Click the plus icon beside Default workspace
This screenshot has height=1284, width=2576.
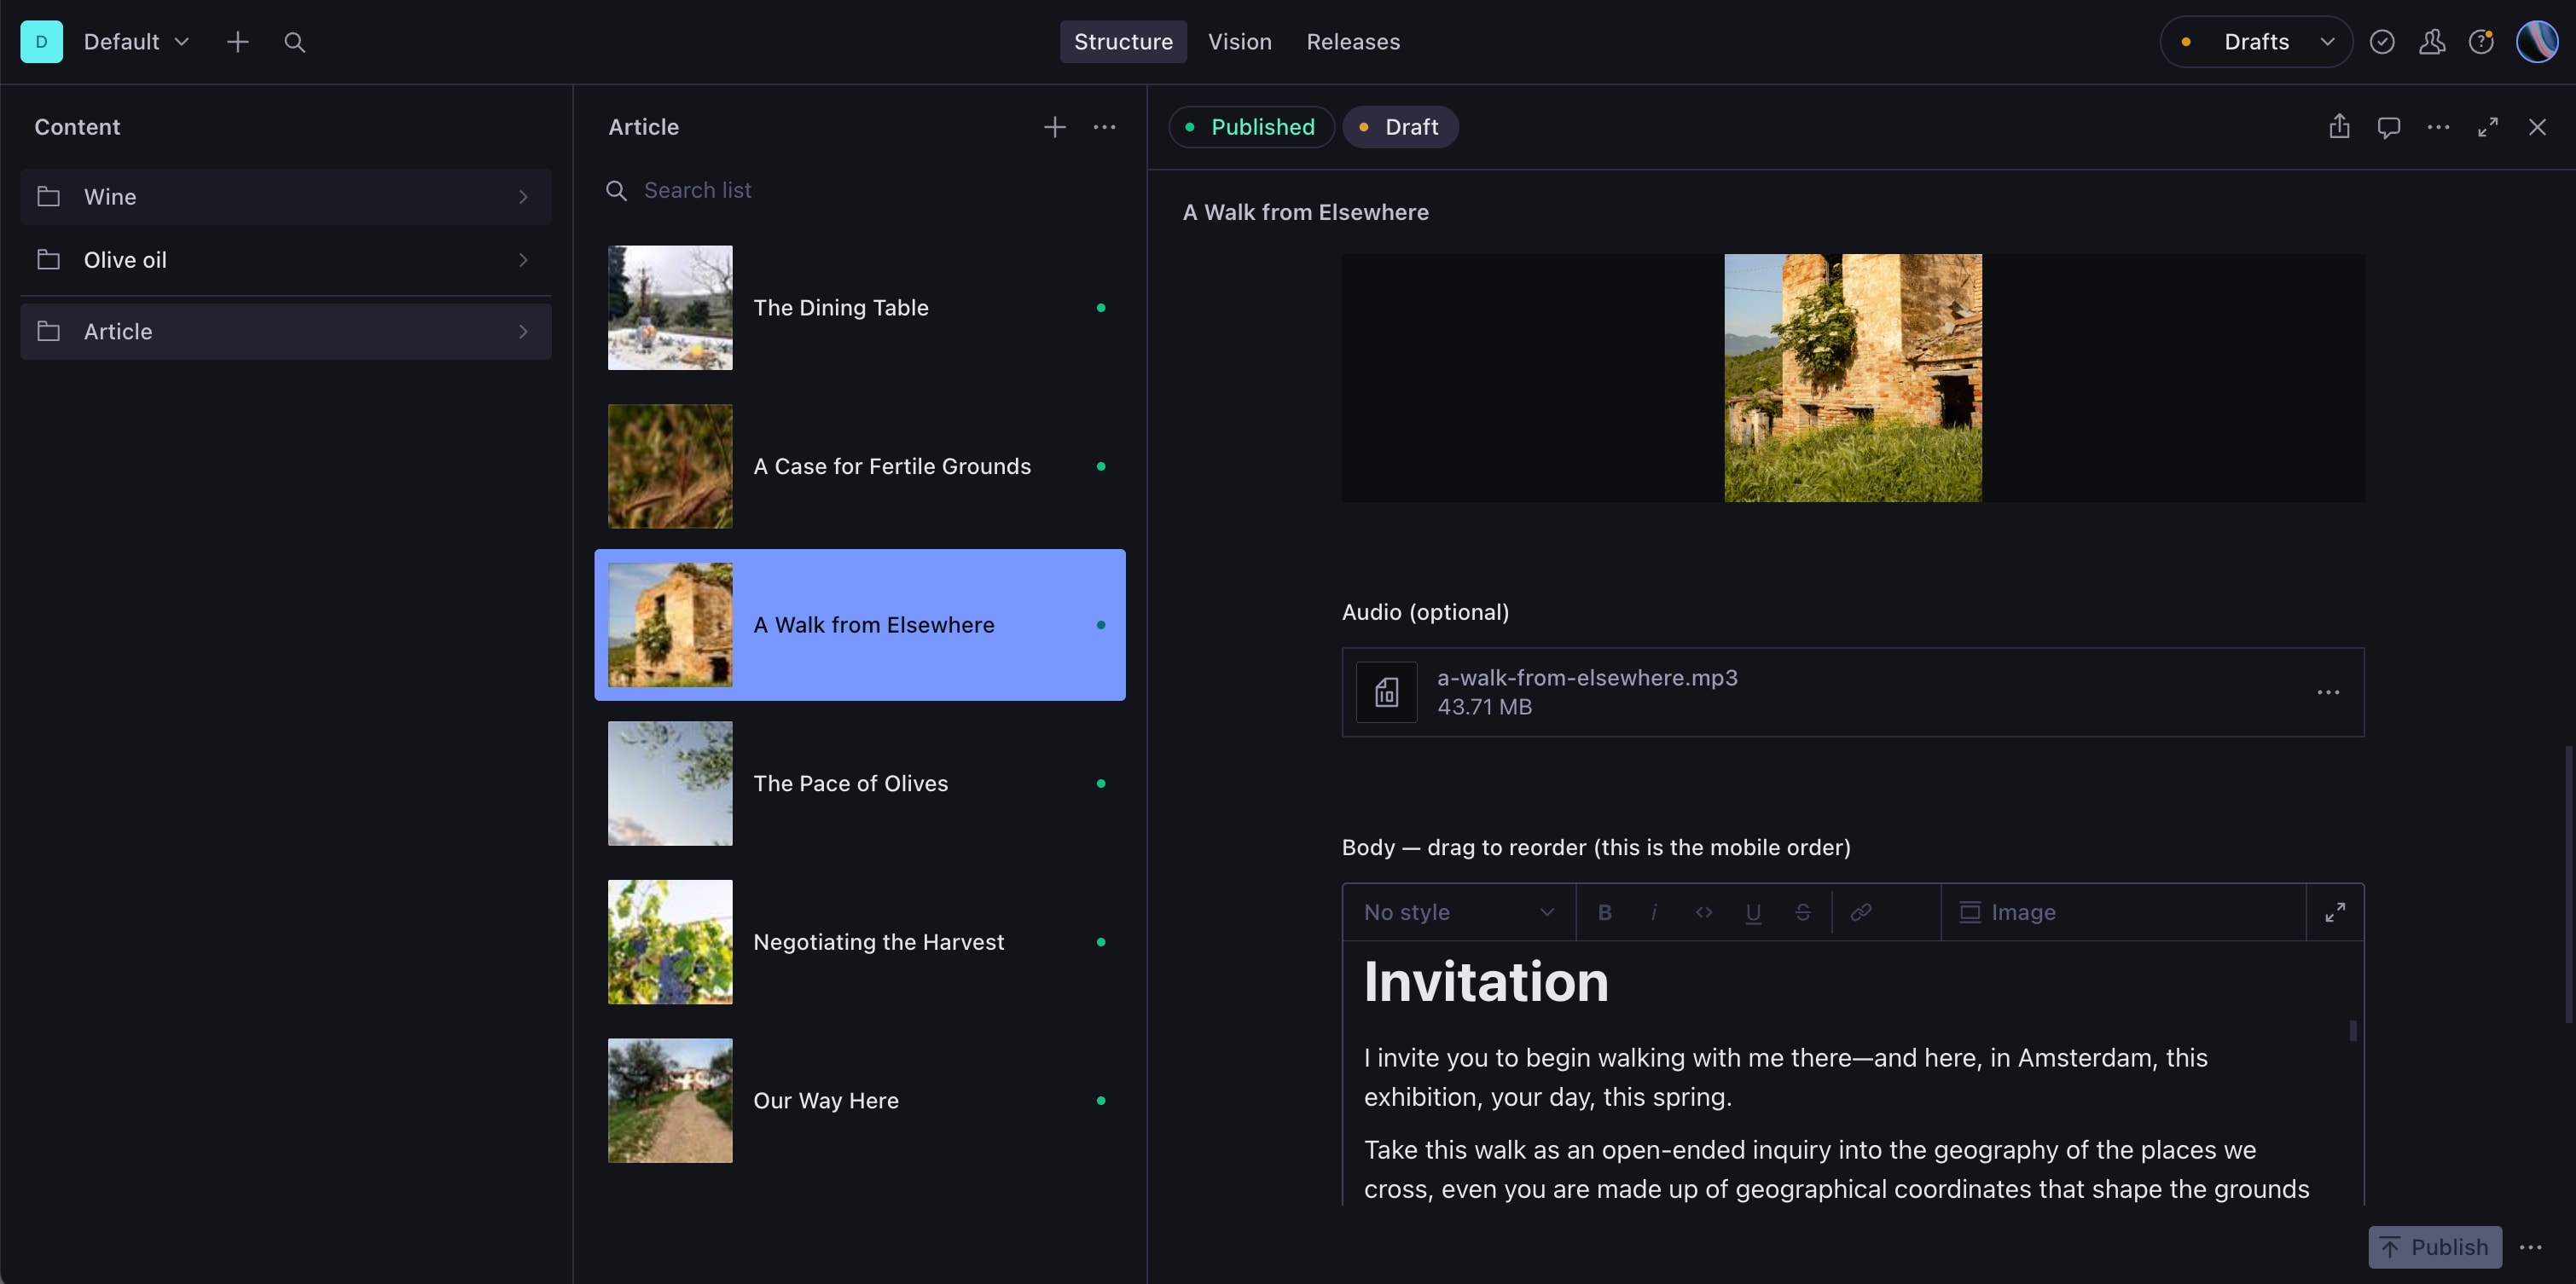[237, 42]
